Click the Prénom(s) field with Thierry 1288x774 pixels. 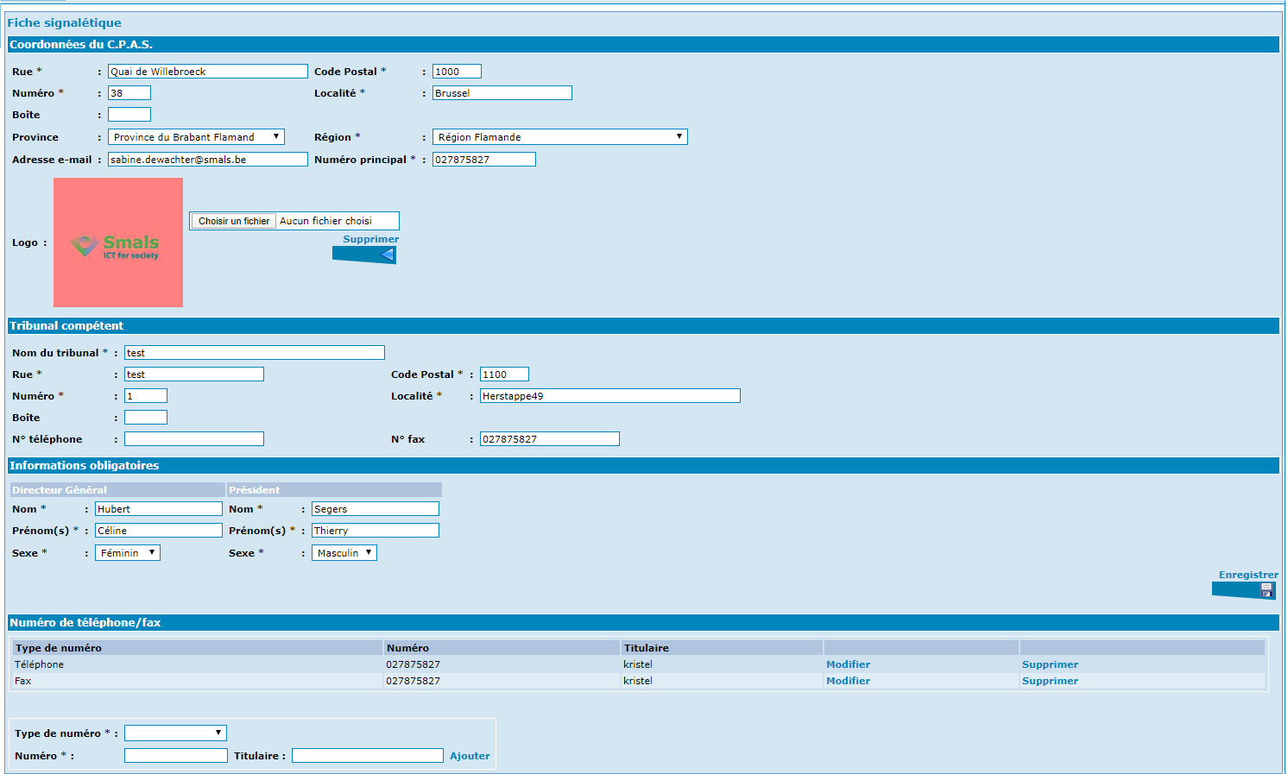376,531
